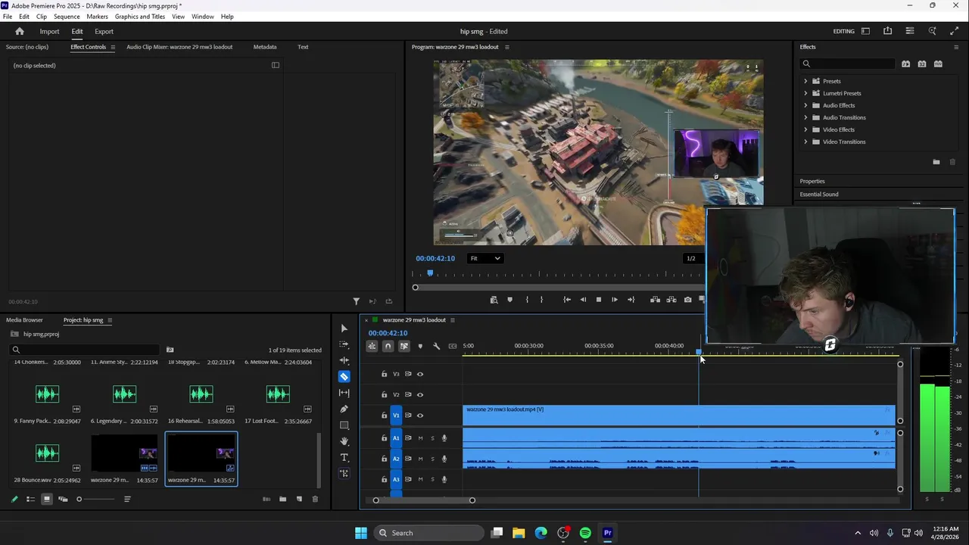Select the Type tool
This screenshot has height=545, width=969.
point(344,457)
